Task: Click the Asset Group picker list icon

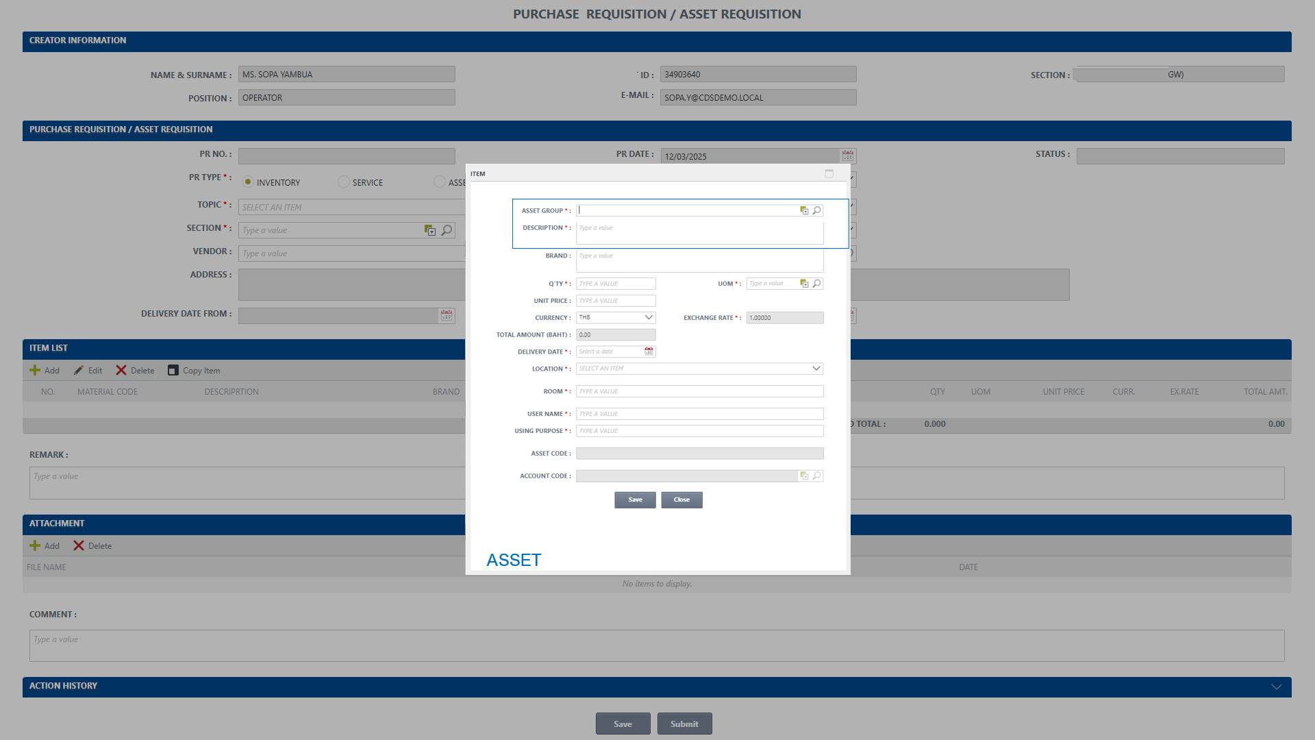Action: pos(804,210)
